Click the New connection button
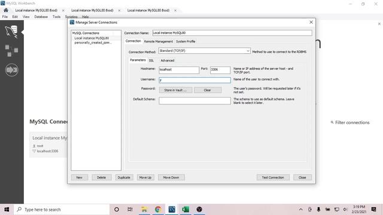This screenshot has width=383, height=215. coord(80,177)
